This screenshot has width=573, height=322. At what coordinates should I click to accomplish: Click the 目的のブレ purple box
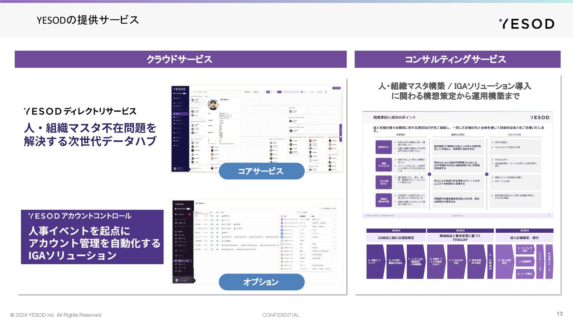(x=383, y=147)
